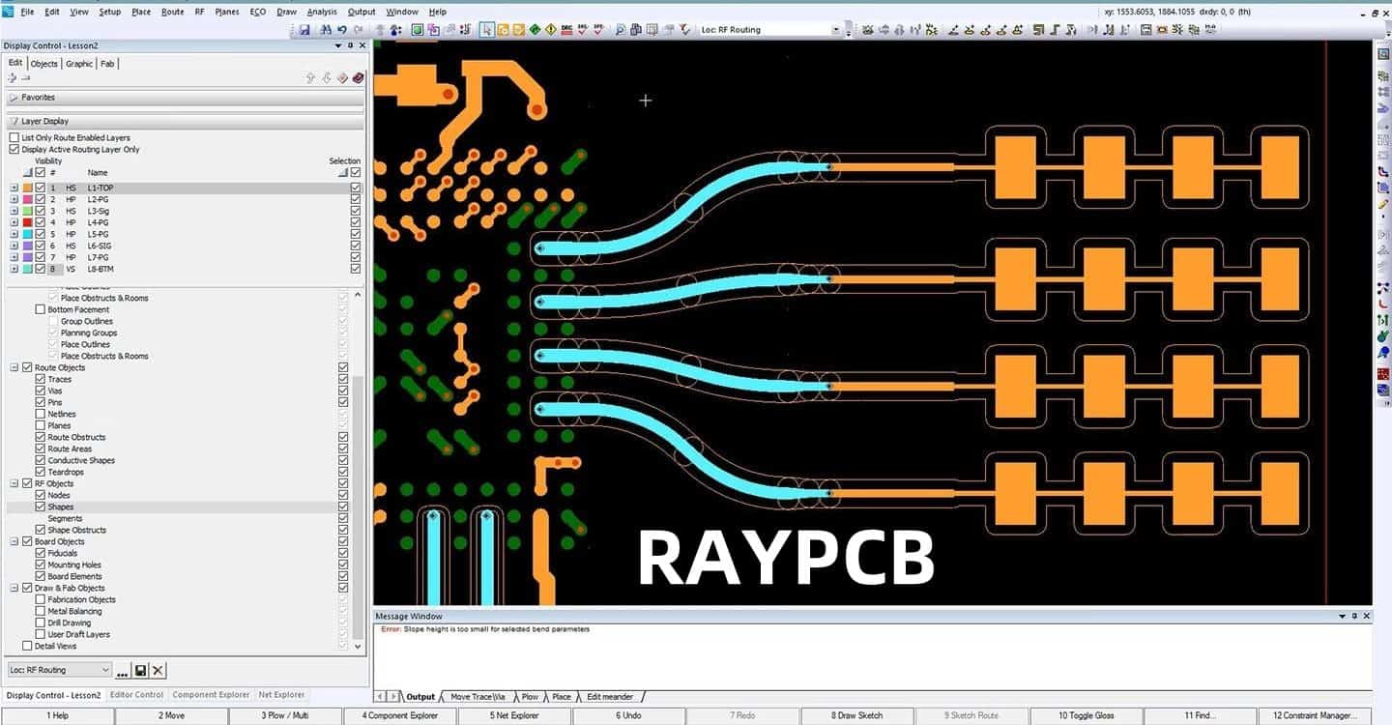Expand the L4-PG layer row
Screen dimensions: 1392x725
[14, 222]
